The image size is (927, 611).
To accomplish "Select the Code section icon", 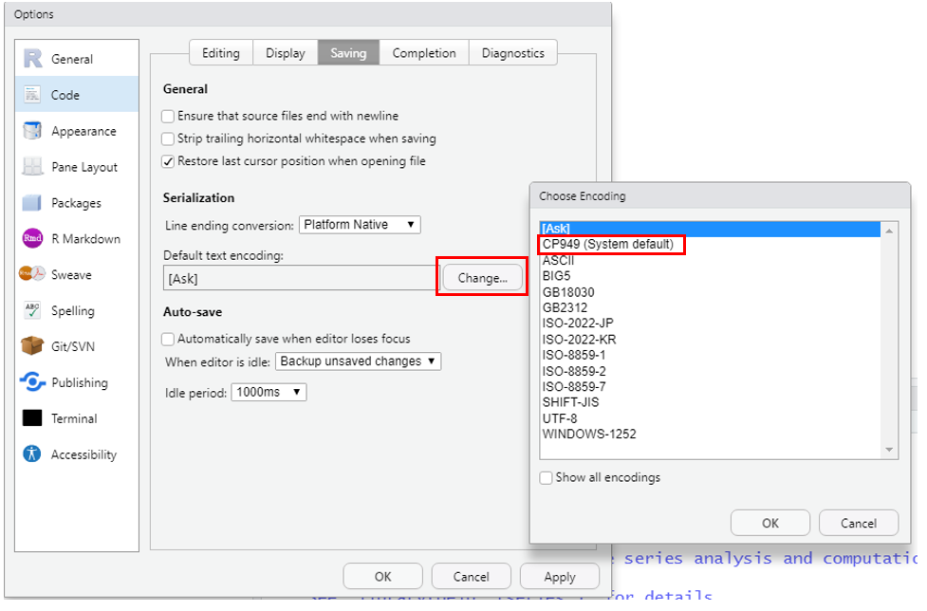I will pyautogui.click(x=32, y=95).
